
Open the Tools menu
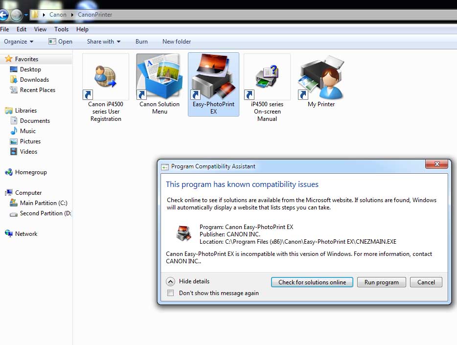point(61,29)
